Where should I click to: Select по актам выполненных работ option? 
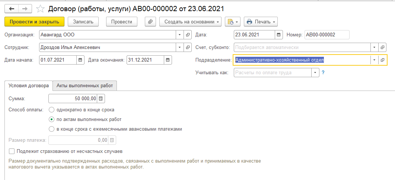click(85, 119)
